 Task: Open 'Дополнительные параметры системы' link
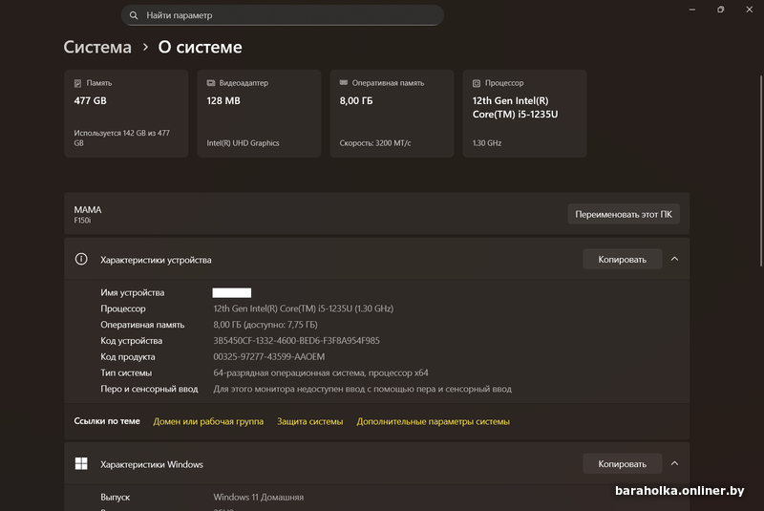click(x=434, y=421)
